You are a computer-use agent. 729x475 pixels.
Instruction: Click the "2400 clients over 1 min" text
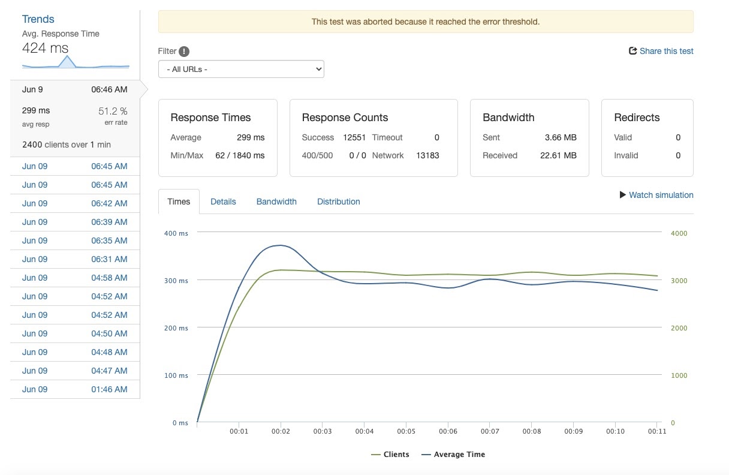[x=67, y=145]
